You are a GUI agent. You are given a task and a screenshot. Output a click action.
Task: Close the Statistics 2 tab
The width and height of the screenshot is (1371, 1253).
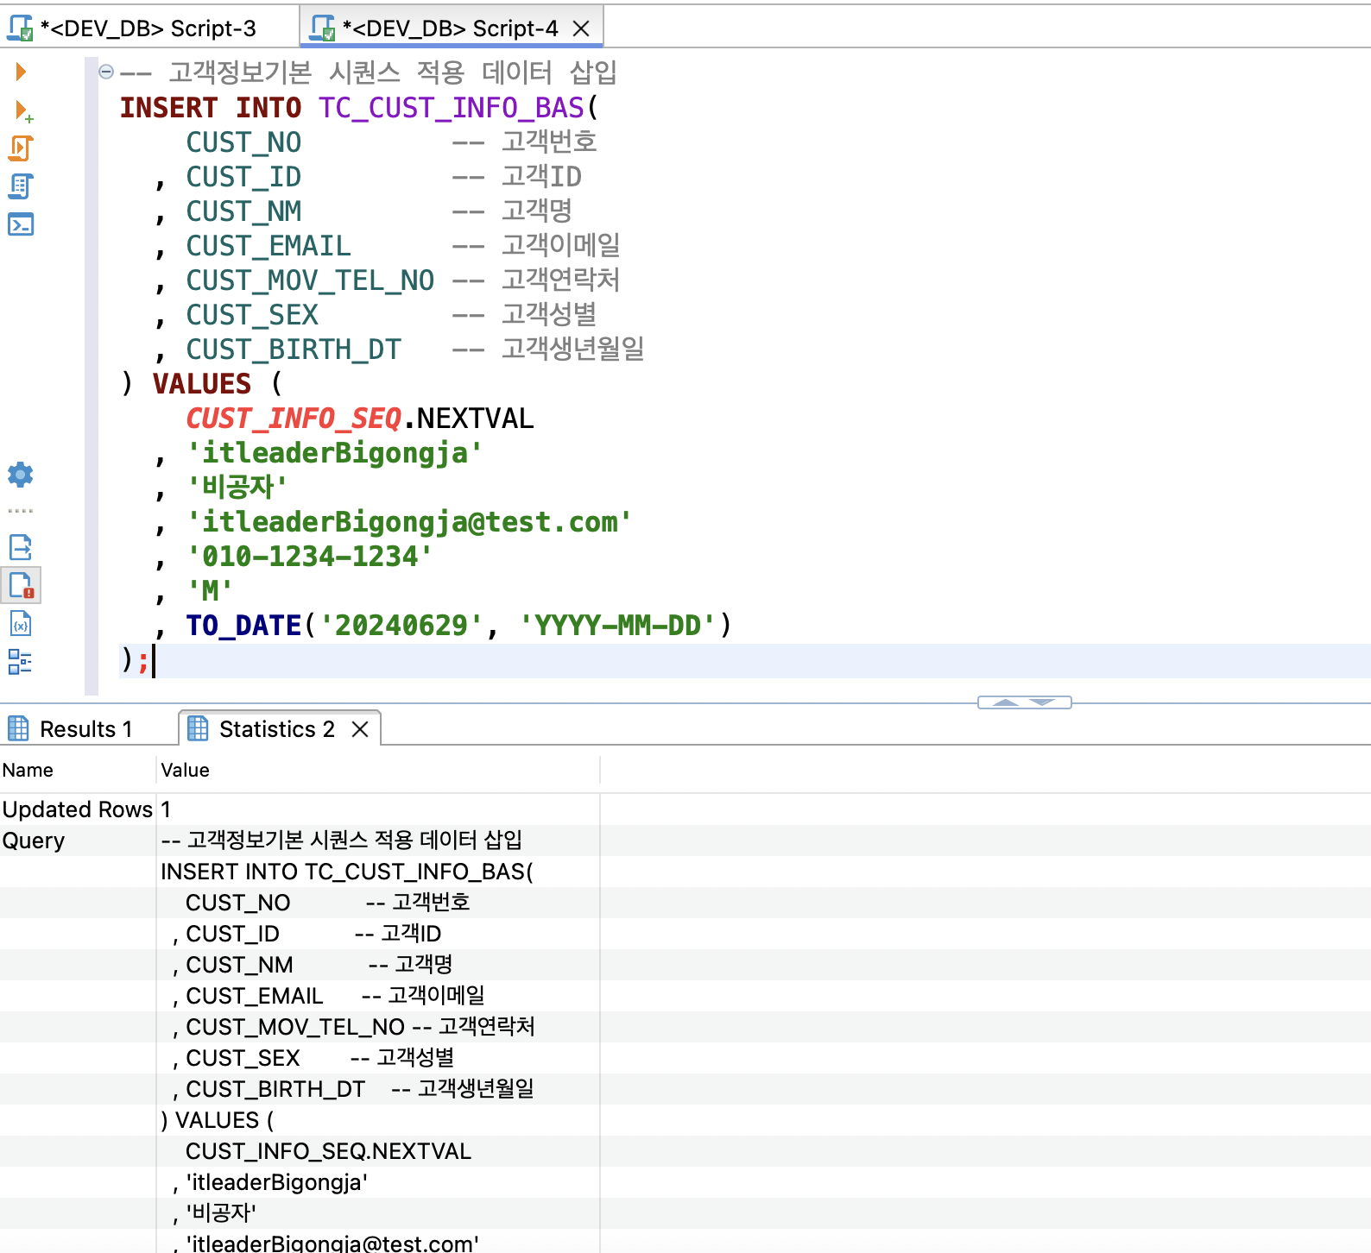(x=360, y=729)
